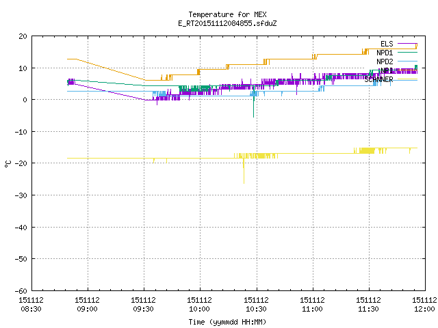Image resolution: width=438 pixels, height=328 pixels.
Task: Click the y-axis label −50
Action: coord(21,259)
